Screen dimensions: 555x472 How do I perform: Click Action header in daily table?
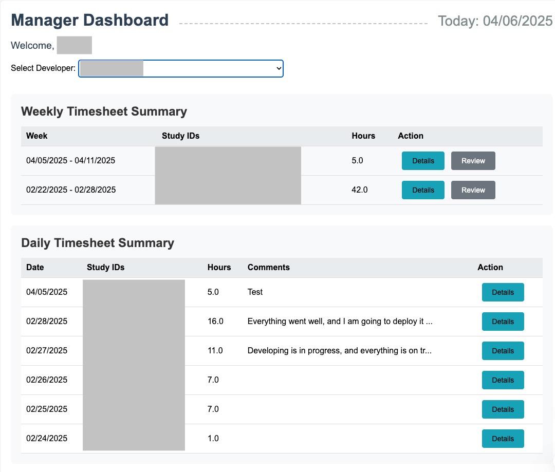pos(490,268)
